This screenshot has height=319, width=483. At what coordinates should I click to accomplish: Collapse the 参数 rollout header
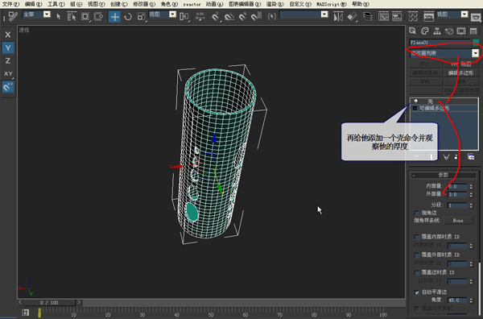[443, 175]
